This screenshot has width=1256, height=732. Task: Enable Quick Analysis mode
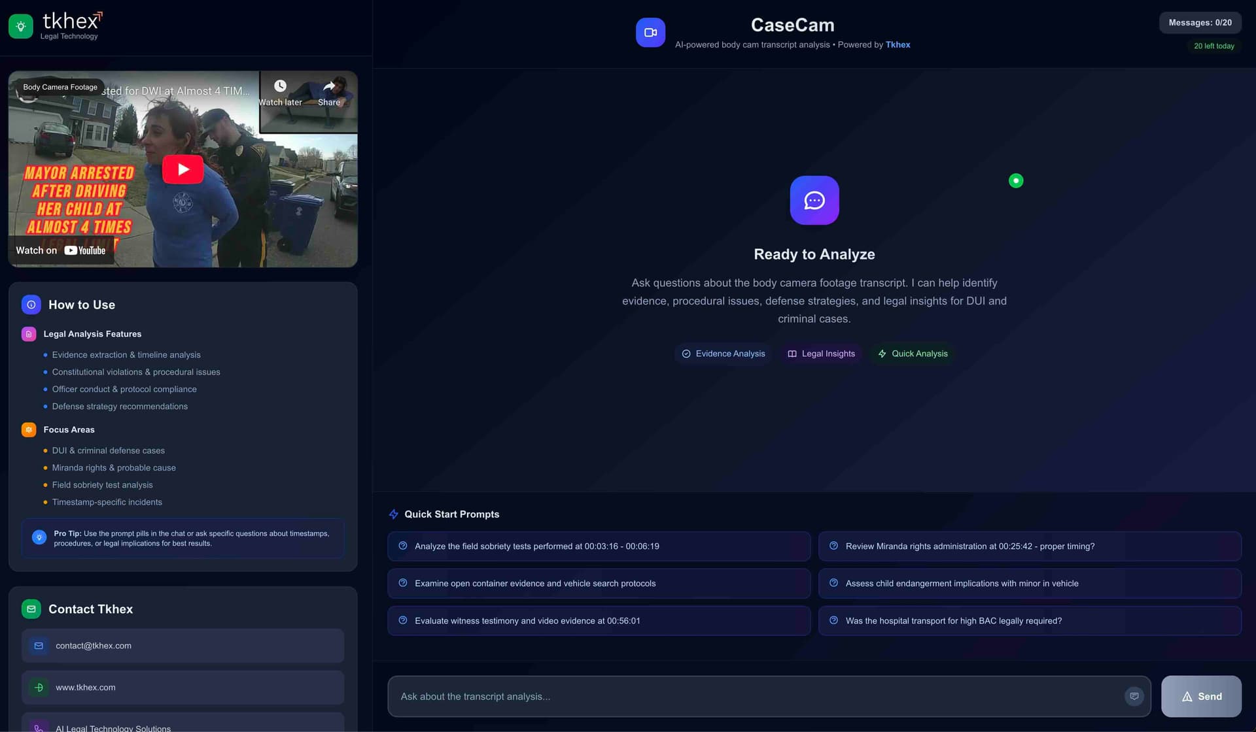[x=913, y=354]
